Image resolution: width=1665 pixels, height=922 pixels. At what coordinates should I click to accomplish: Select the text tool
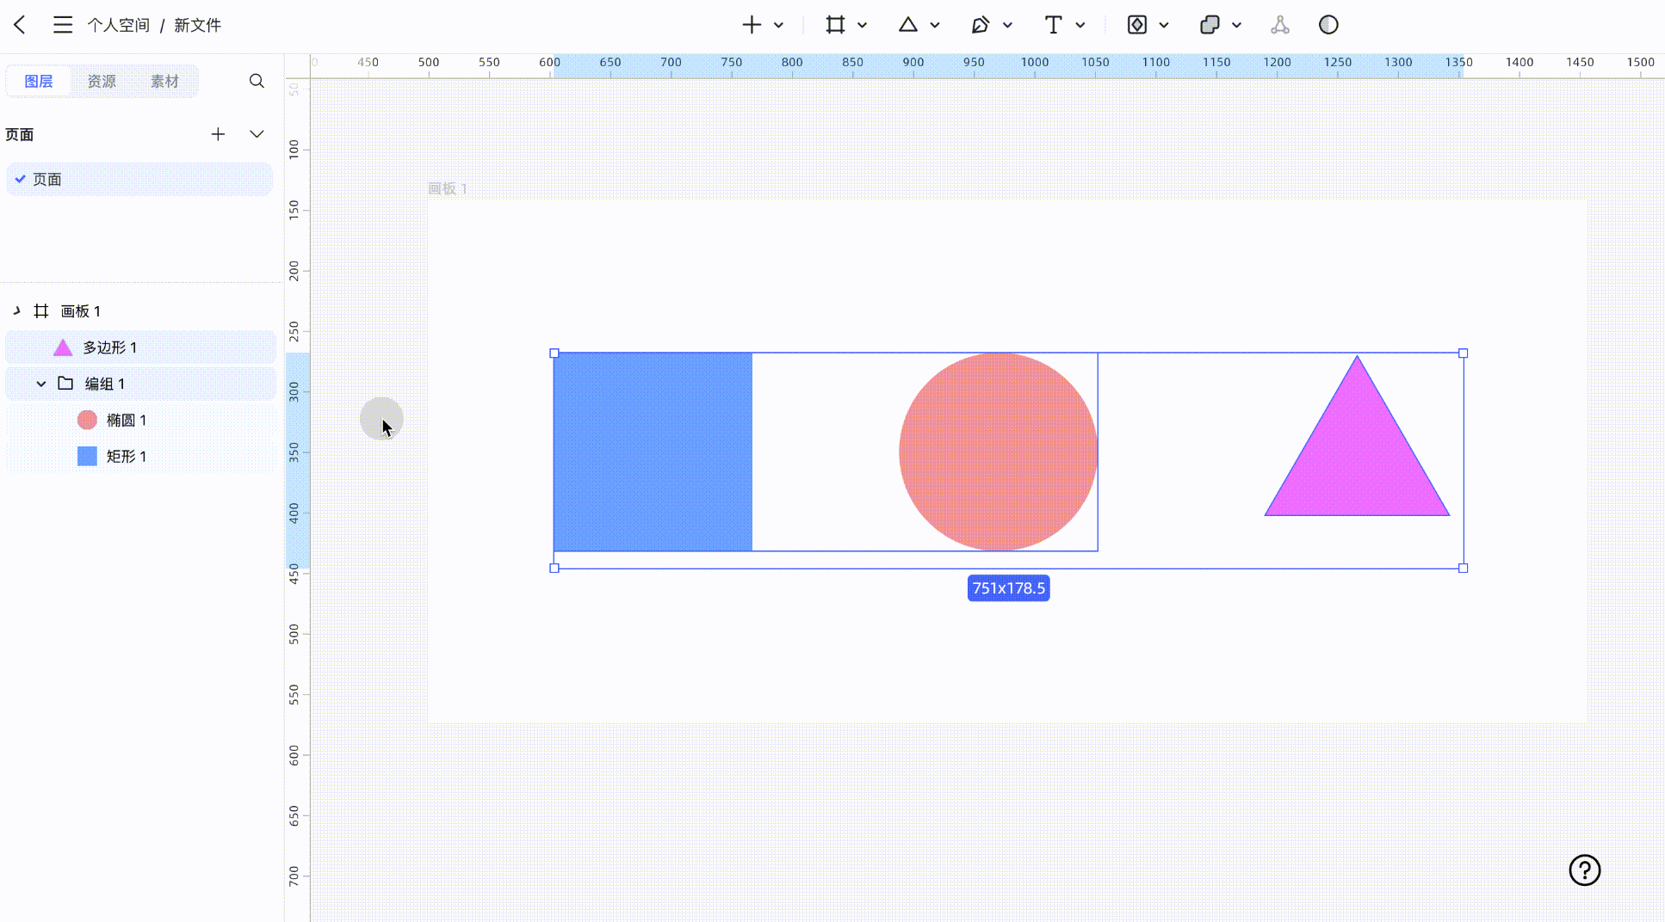(x=1053, y=25)
